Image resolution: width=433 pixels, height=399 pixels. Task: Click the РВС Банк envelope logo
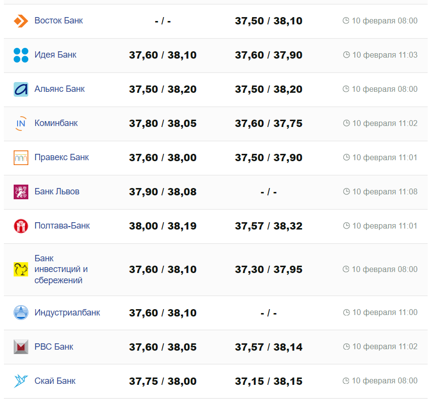21,347
